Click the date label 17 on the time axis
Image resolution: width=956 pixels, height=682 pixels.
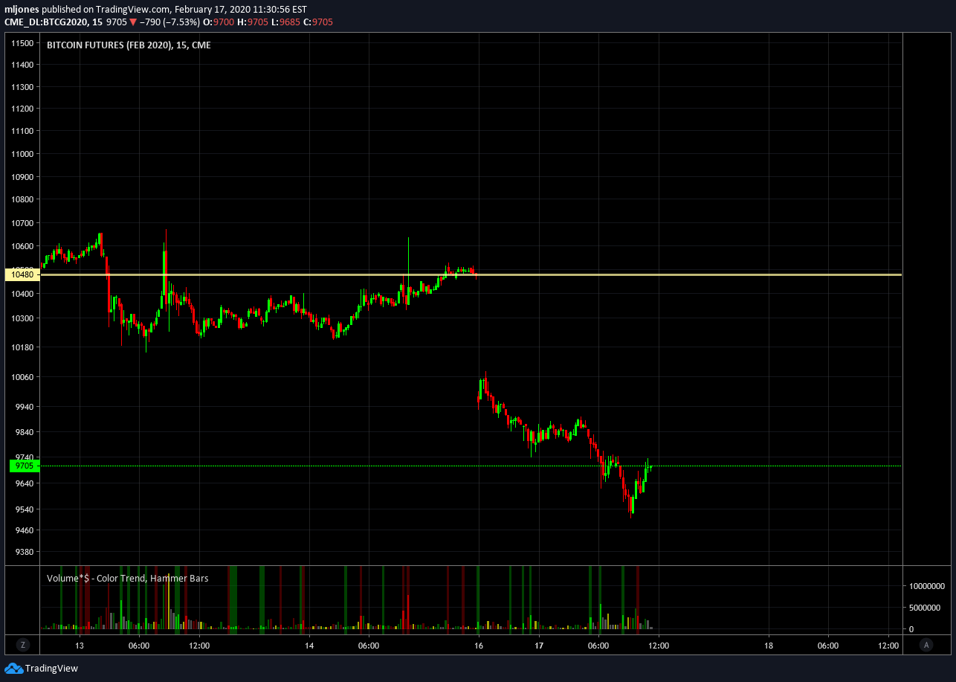[x=538, y=646]
